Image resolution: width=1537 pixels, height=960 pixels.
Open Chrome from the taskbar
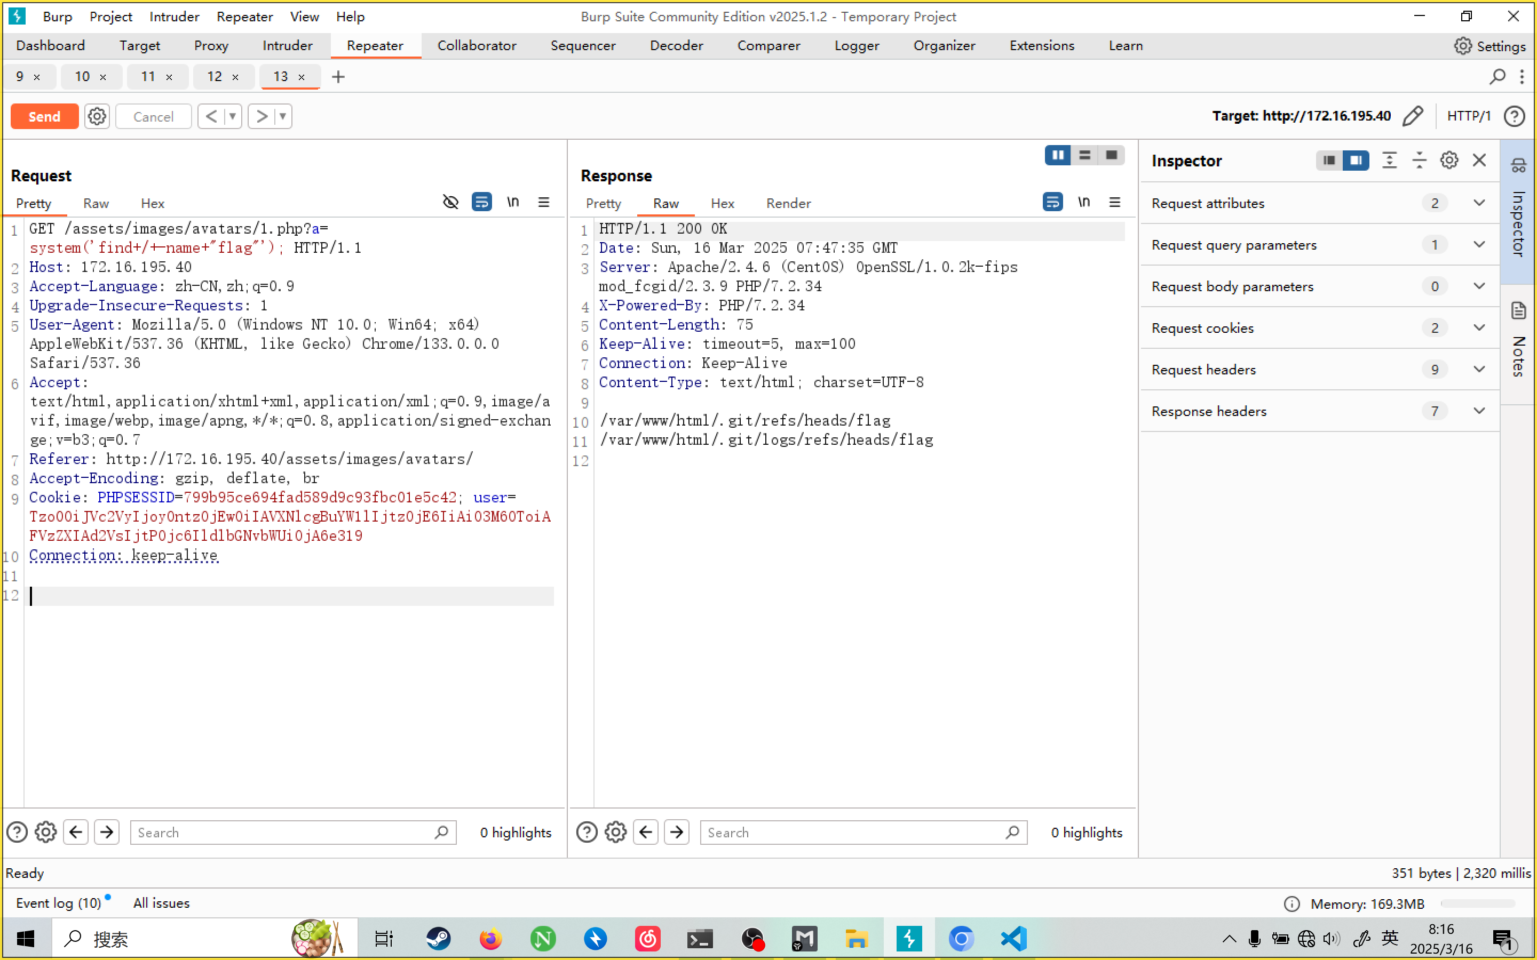click(961, 939)
